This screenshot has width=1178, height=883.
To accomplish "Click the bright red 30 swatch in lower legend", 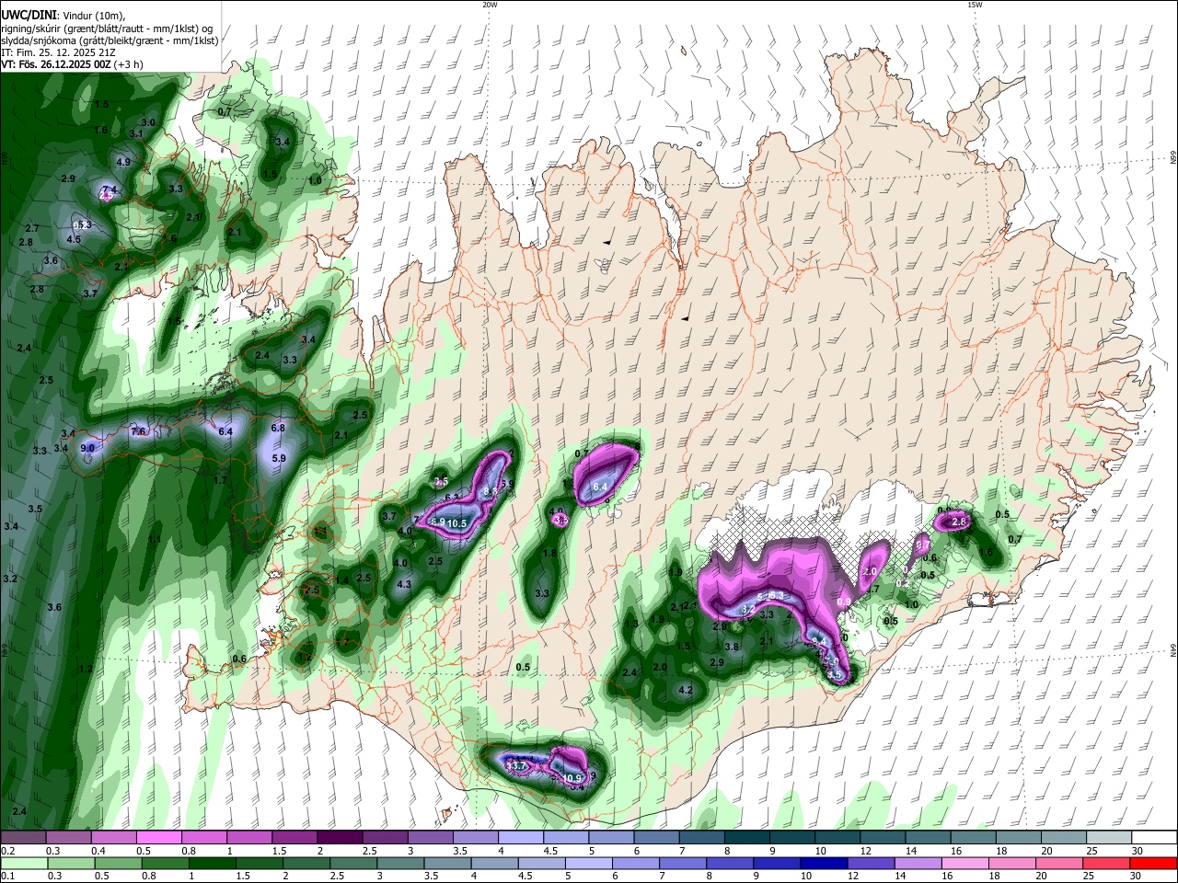I will [1153, 863].
